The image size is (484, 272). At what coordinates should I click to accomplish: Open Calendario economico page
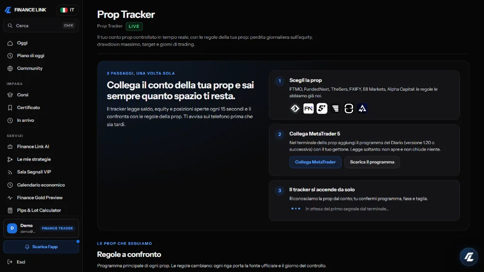tap(41, 185)
